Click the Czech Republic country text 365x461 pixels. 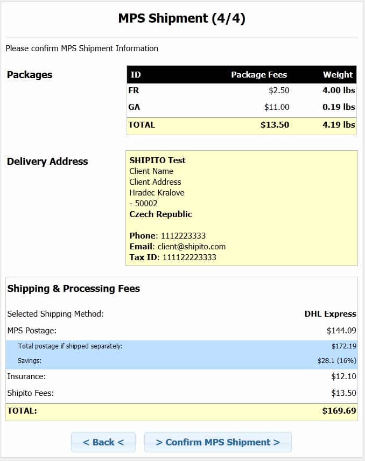click(x=160, y=214)
